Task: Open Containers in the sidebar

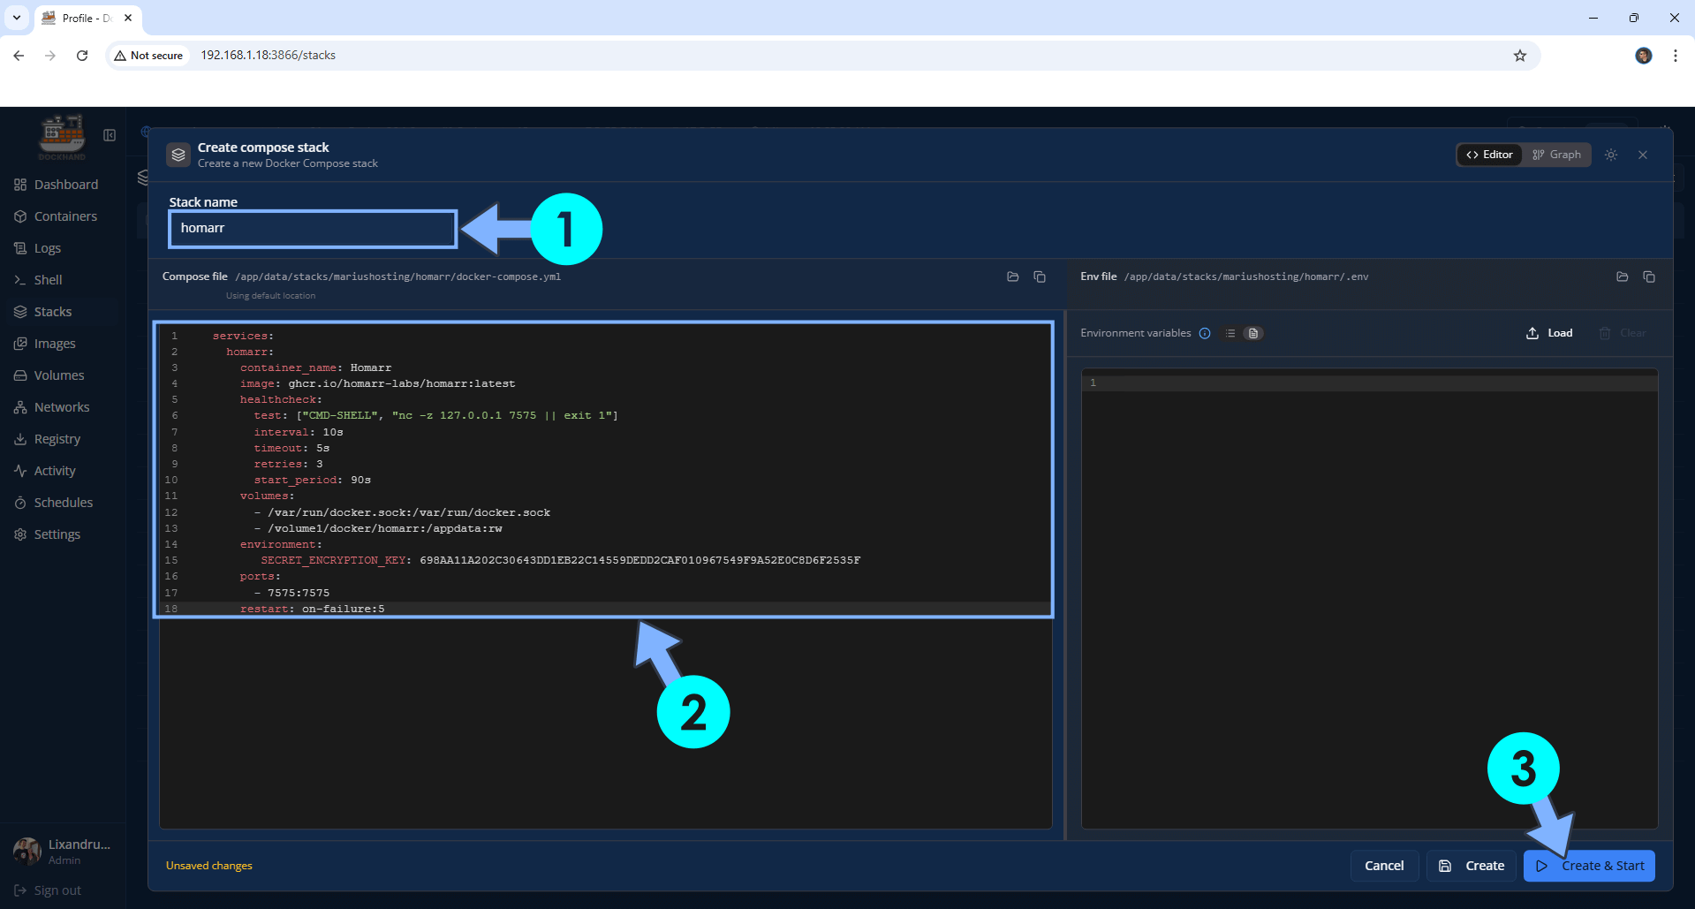Action: pyautogui.click(x=65, y=216)
